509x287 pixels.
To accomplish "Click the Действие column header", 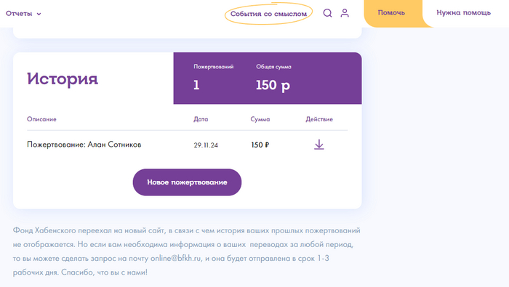I will pyautogui.click(x=319, y=119).
